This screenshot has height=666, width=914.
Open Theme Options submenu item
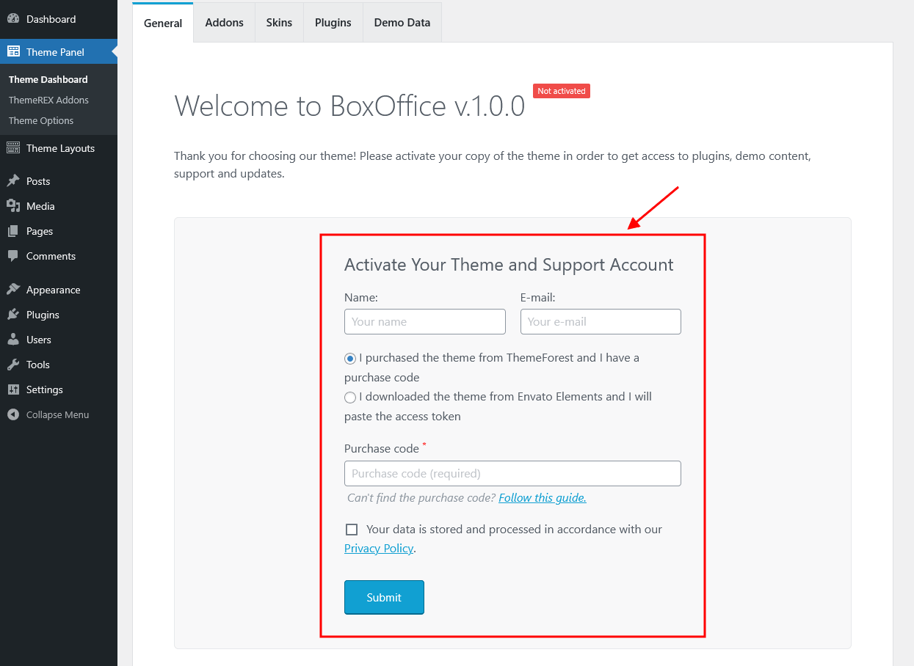click(41, 120)
